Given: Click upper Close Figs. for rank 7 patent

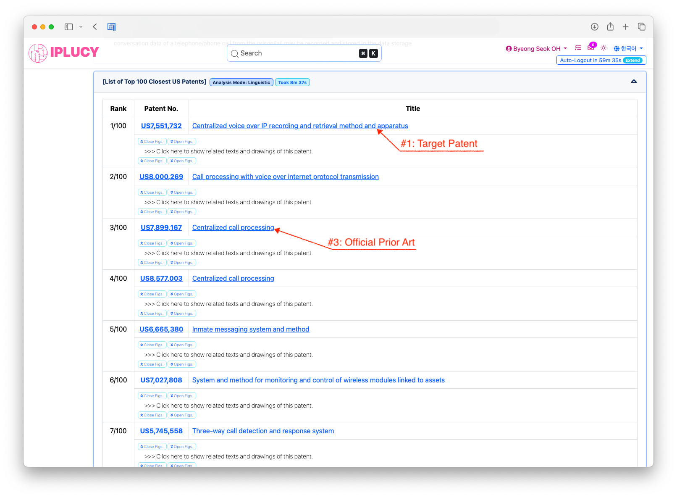Looking at the screenshot, I should pyautogui.click(x=152, y=447).
